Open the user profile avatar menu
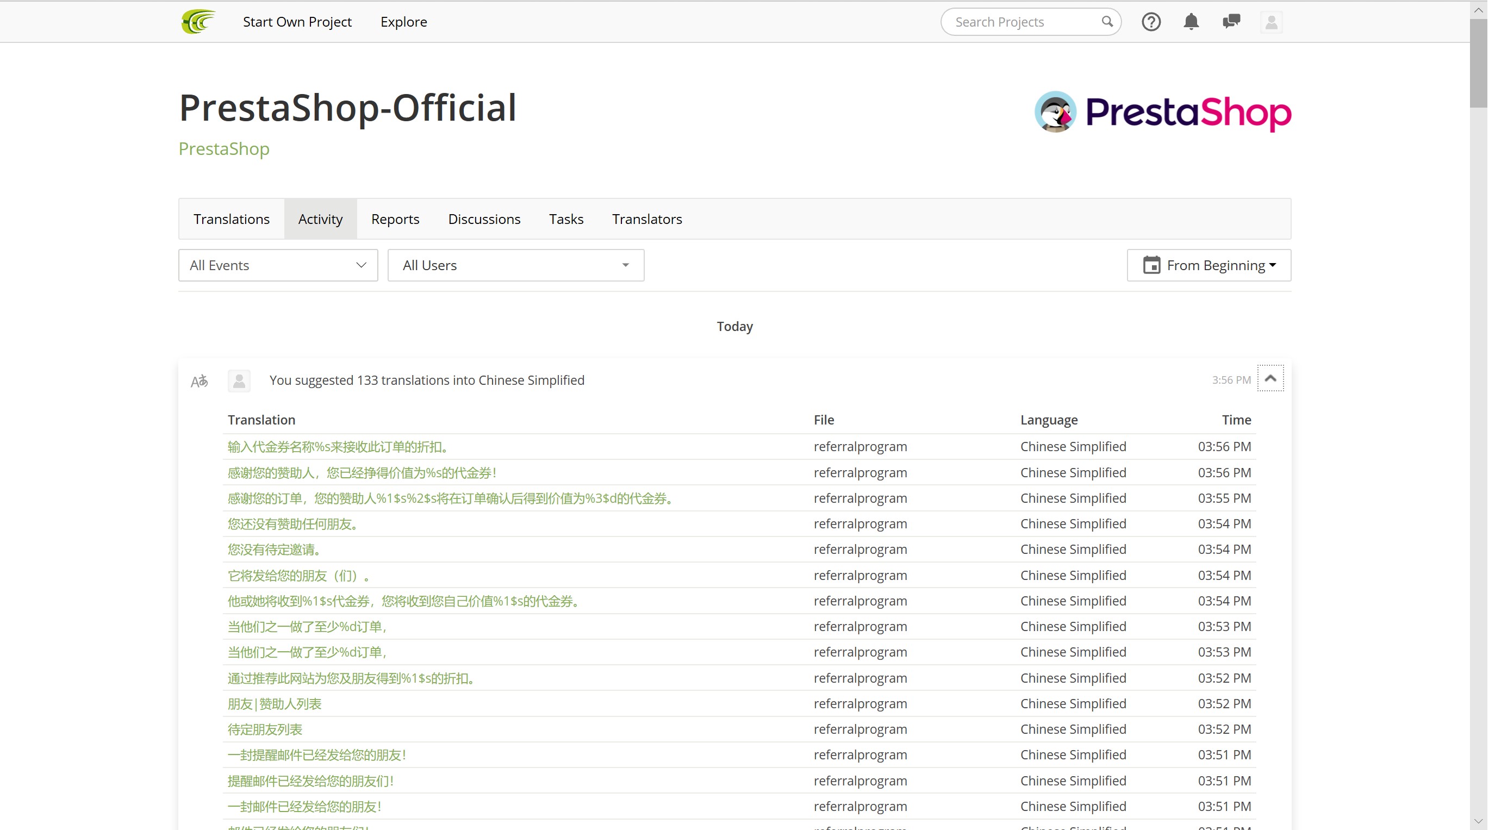Image resolution: width=1495 pixels, height=830 pixels. [1271, 22]
